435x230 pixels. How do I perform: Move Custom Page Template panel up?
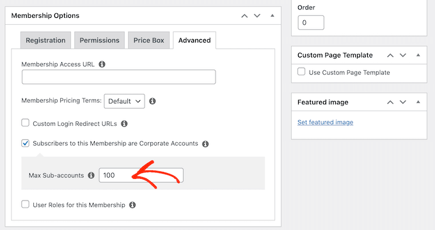click(390, 56)
